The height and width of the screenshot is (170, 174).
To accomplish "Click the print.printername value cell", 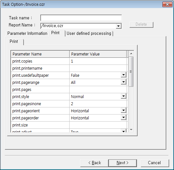I will point(98,68).
